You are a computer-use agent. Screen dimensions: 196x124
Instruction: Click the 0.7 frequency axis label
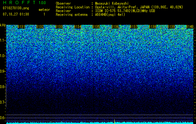[3, 102]
